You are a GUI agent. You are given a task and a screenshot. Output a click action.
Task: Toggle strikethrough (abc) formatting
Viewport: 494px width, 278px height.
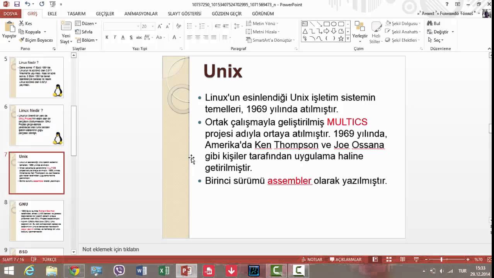(139, 37)
